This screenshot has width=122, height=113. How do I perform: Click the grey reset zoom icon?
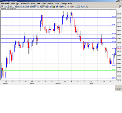pyautogui.click(x=87, y=7)
